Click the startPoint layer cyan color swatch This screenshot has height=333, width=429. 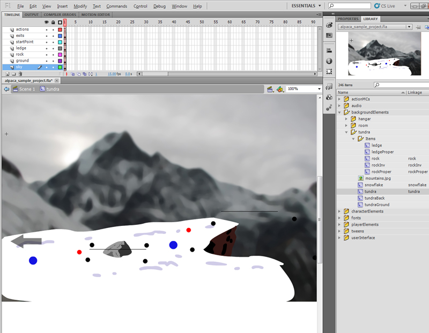pos(60,42)
